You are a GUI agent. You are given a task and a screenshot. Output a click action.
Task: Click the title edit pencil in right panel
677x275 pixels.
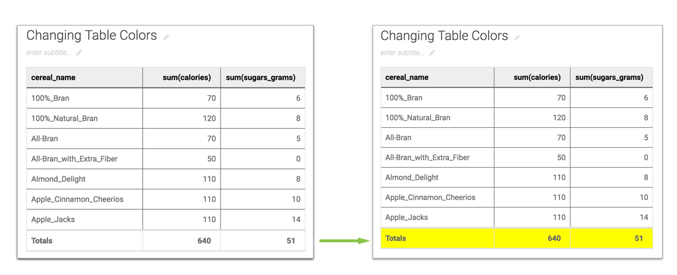pyautogui.click(x=517, y=37)
